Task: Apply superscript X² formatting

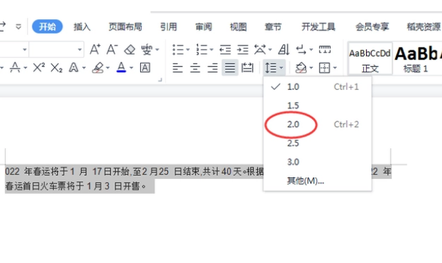Action: pyautogui.click(x=39, y=68)
